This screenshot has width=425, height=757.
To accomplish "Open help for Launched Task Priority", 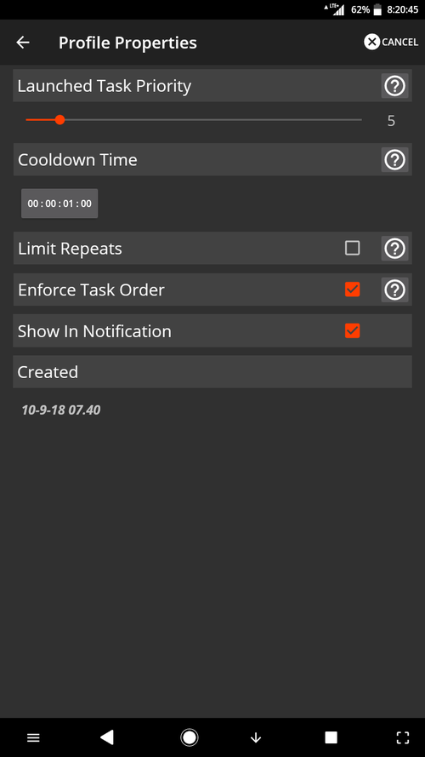I will tap(394, 86).
